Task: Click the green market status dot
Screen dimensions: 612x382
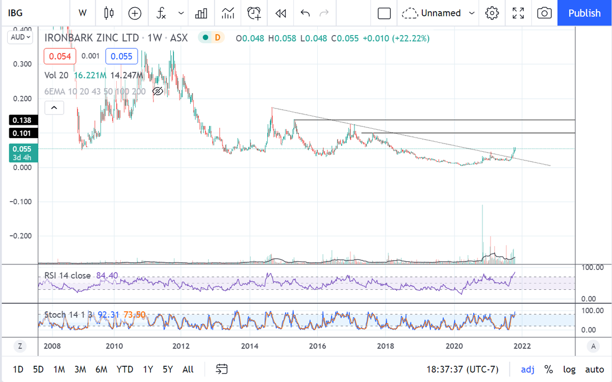Action: click(205, 38)
